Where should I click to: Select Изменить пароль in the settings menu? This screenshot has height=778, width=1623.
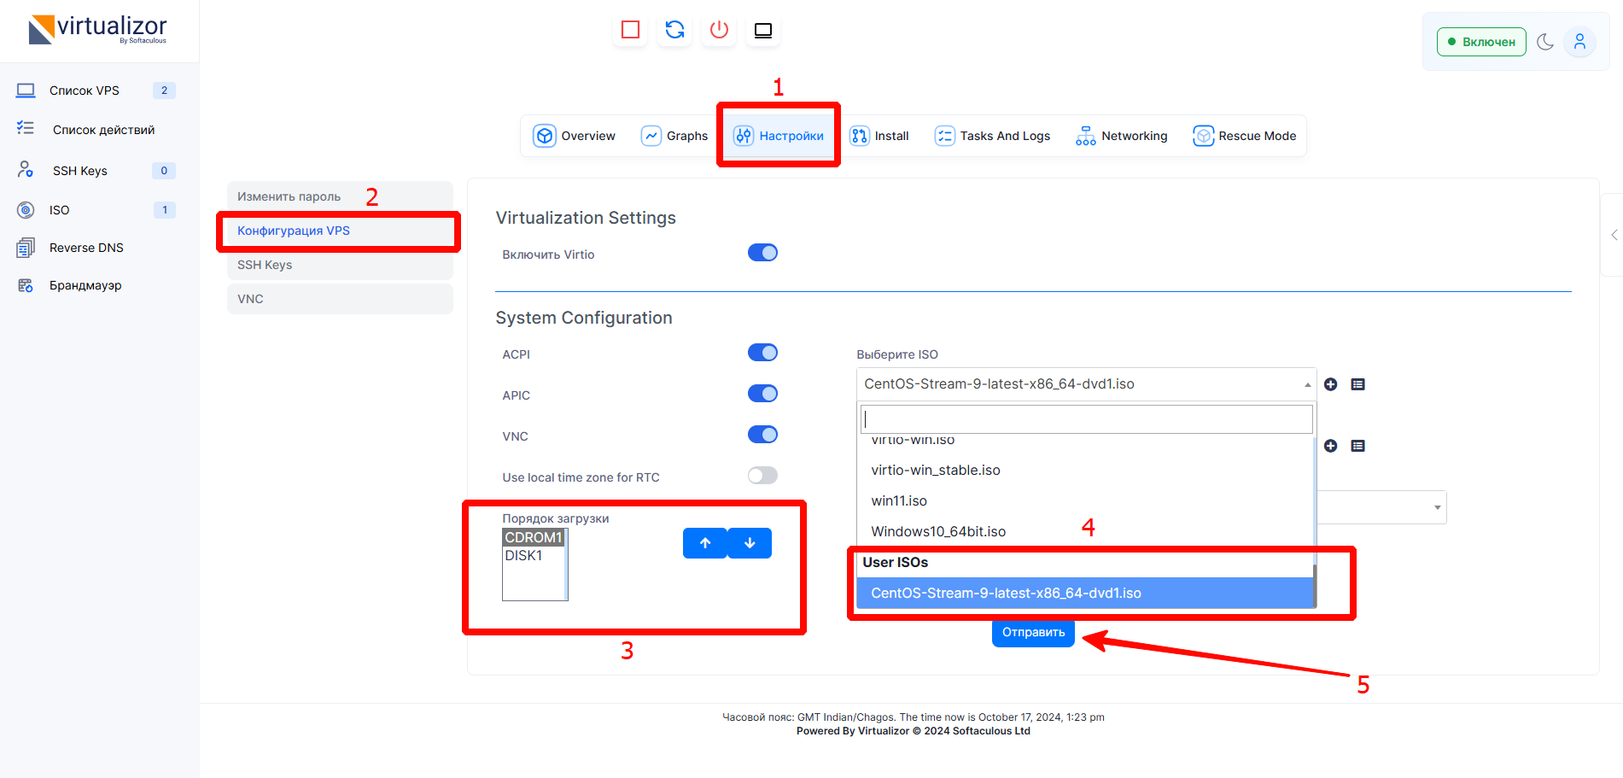[340, 196]
